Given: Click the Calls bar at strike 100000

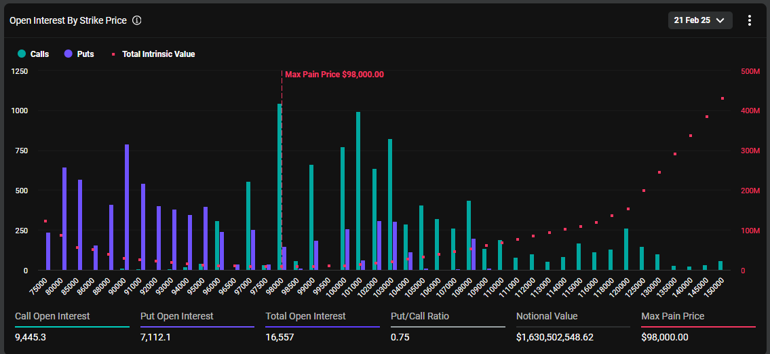Looking at the screenshot, I should click(x=343, y=209).
